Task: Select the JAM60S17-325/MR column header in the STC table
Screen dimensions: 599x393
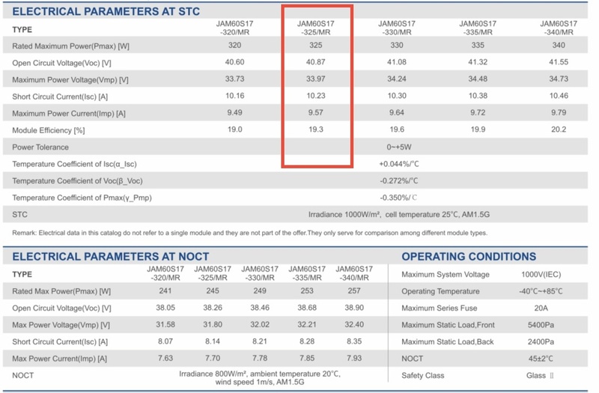Action: click(315, 28)
